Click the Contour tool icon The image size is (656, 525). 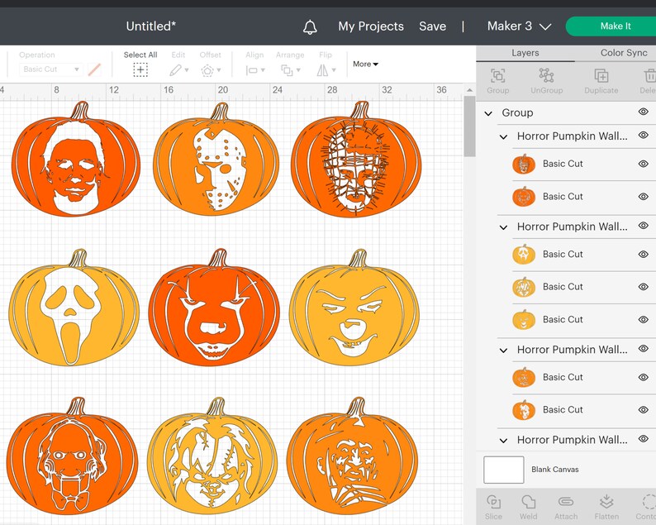pyautogui.click(x=649, y=502)
